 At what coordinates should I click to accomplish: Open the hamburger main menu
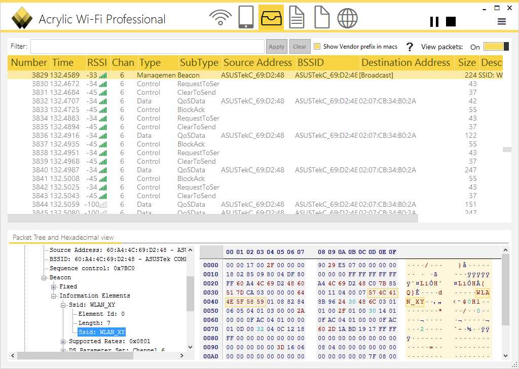coord(502,22)
